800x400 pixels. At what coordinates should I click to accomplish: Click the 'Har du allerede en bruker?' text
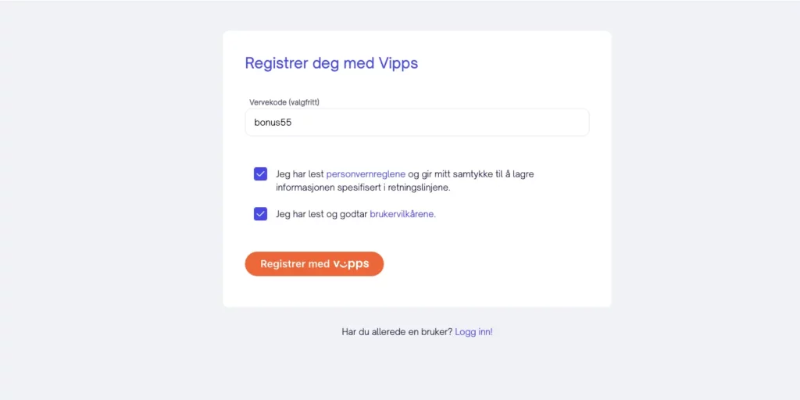pyautogui.click(x=397, y=331)
